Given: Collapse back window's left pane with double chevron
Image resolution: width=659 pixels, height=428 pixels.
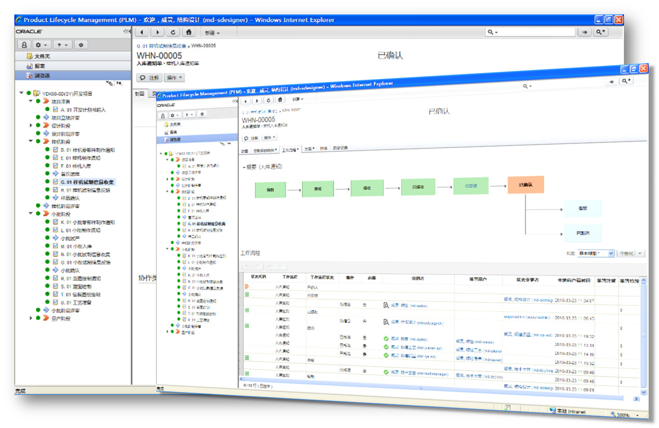Looking at the screenshot, I should pyautogui.click(x=127, y=31).
